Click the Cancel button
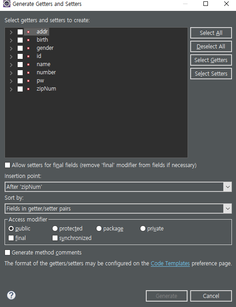Image resolution: width=236 pixels, height=307 pixels. point(211,296)
